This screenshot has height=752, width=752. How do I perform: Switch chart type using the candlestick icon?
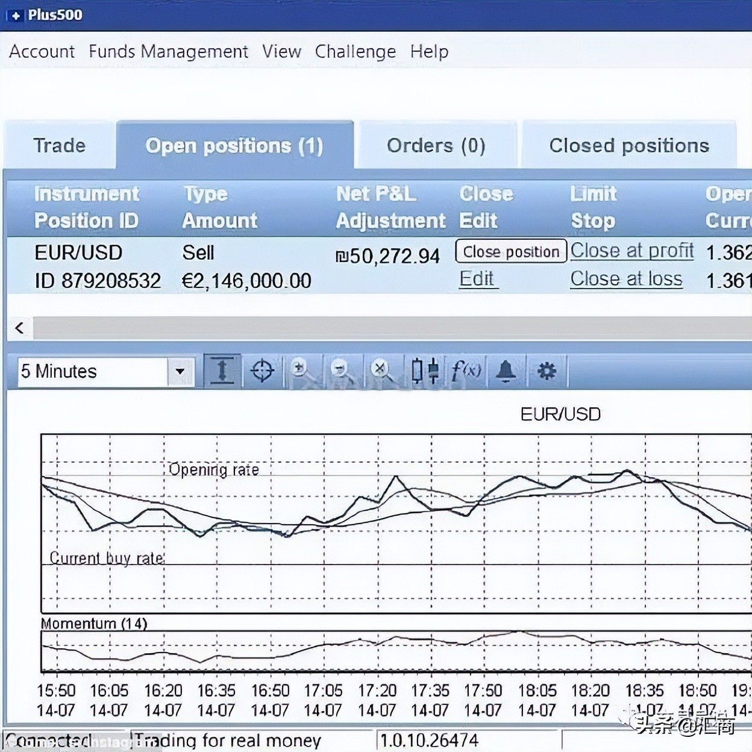(425, 371)
